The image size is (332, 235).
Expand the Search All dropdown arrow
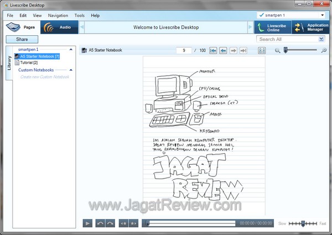(321, 39)
